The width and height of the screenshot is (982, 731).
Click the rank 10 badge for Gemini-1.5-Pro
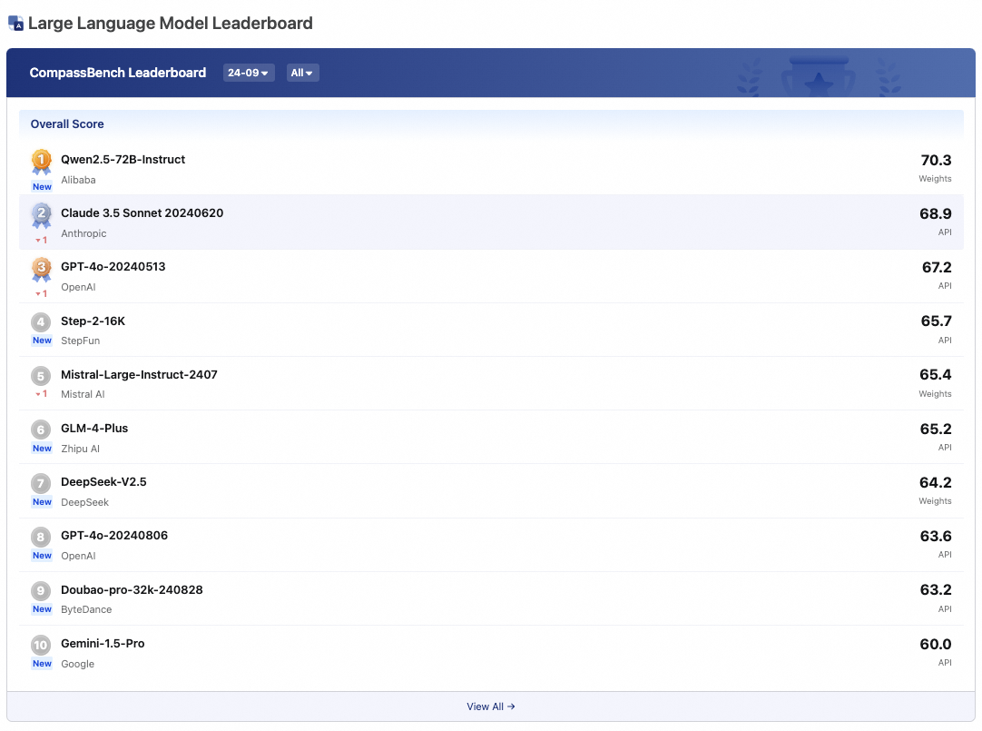pos(41,645)
